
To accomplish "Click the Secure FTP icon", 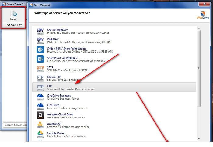I will (40, 78).
